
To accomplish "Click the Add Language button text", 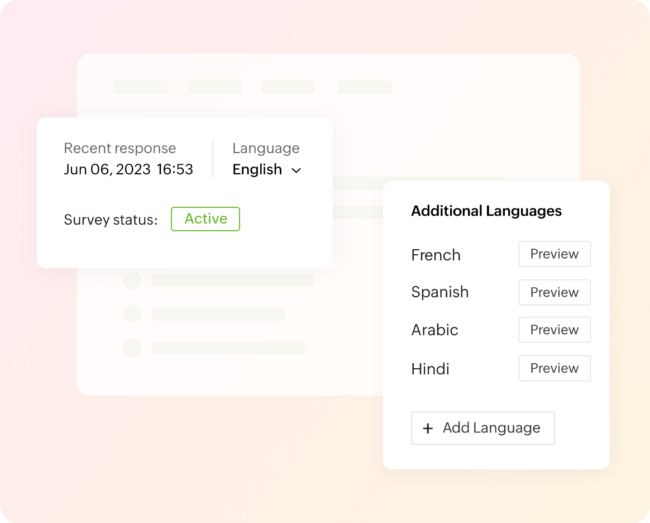I will [491, 428].
